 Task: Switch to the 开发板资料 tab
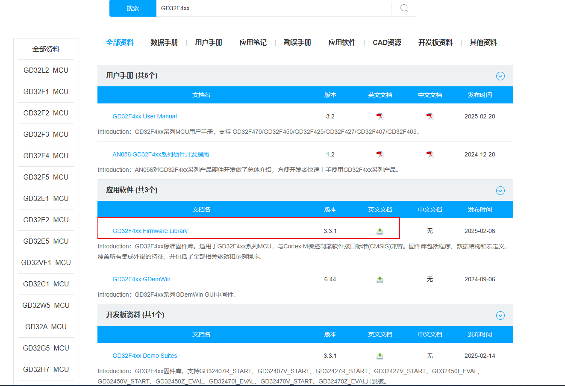[436, 42]
